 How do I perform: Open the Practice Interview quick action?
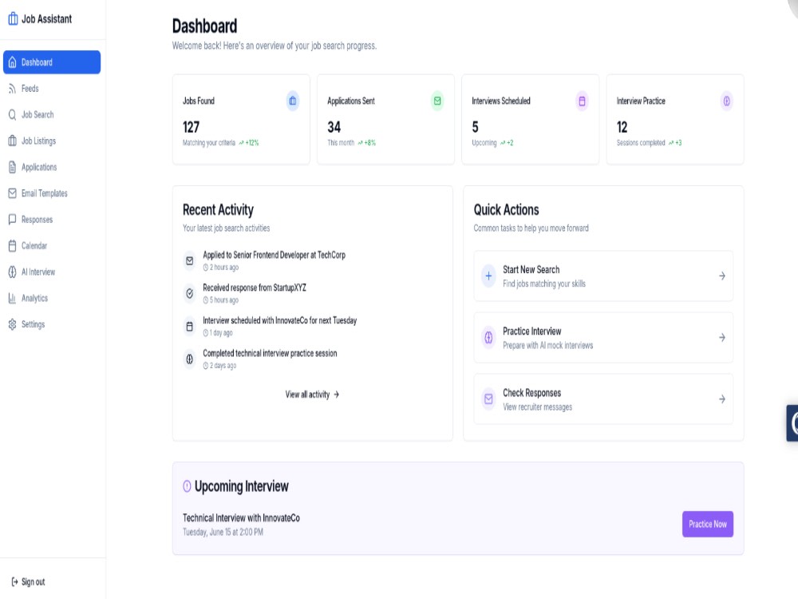click(x=603, y=338)
